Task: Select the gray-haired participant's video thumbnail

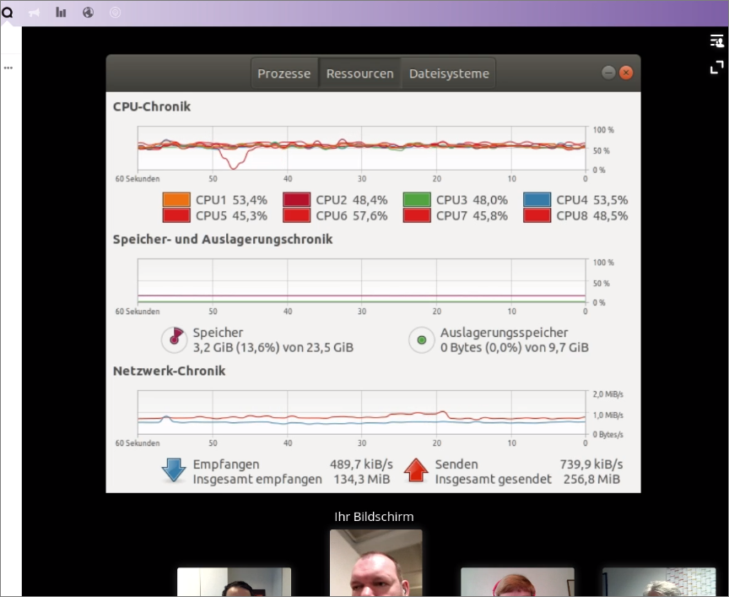Action: tap(659, 582)
